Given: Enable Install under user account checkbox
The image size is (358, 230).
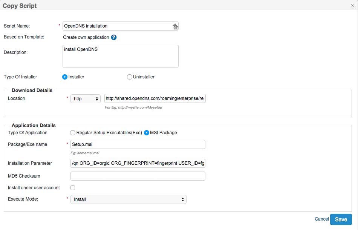Looking at the screenshot, I should point(73,188).
